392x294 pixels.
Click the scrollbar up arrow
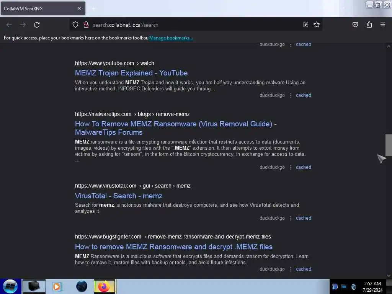pyautogui.click(x=389, y=46)
